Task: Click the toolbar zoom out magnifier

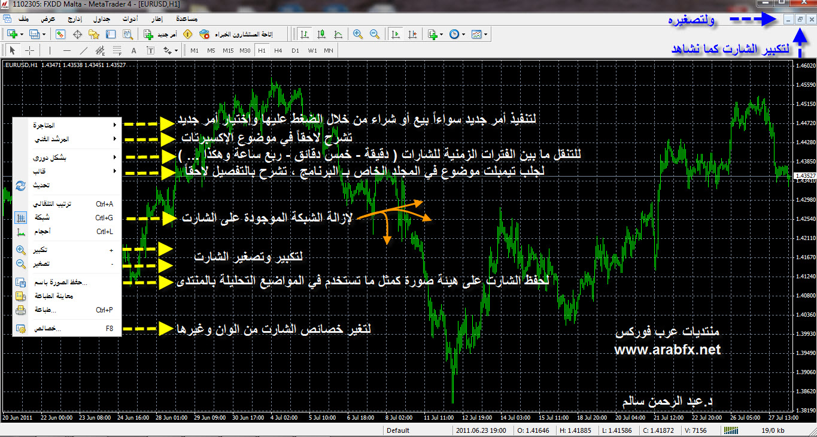Action: tap(374, 34)
